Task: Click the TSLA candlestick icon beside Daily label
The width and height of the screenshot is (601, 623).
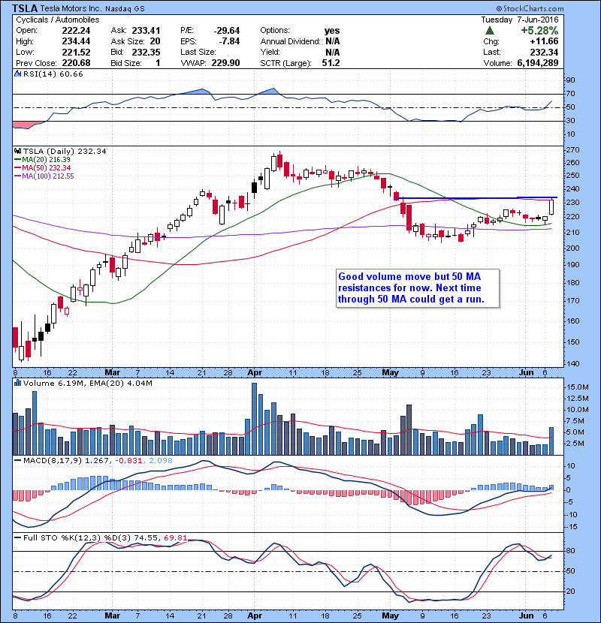Action: [x=17, y=151]
